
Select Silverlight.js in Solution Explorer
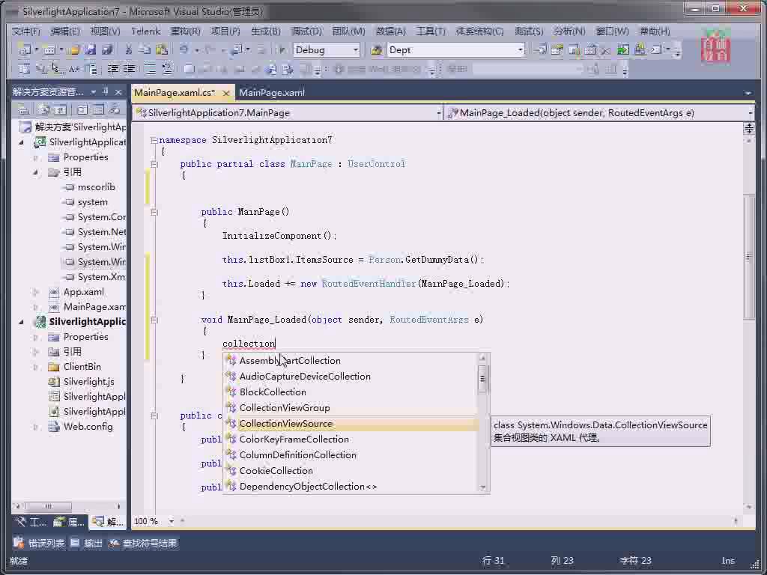[88, 382]
